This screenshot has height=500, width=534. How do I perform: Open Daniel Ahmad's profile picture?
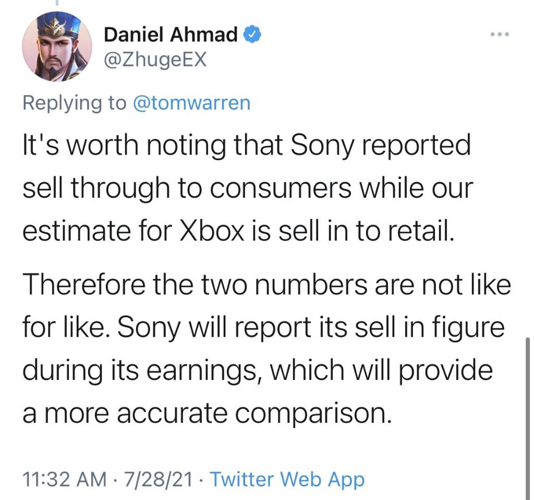click(57, 46)
